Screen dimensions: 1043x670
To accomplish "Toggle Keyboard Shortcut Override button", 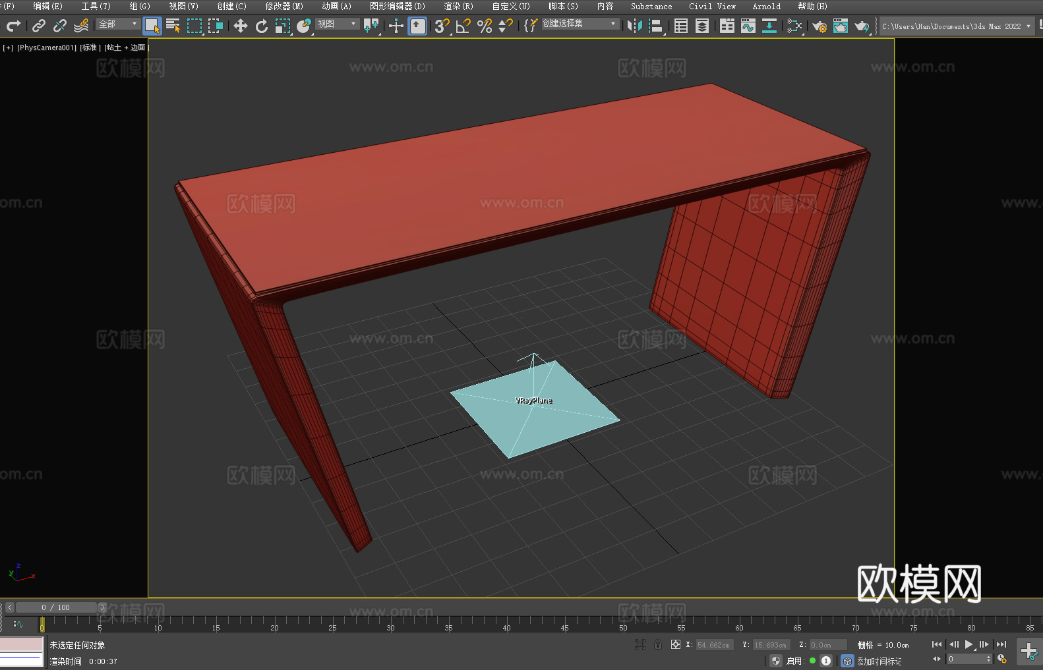I will point(417,26).
